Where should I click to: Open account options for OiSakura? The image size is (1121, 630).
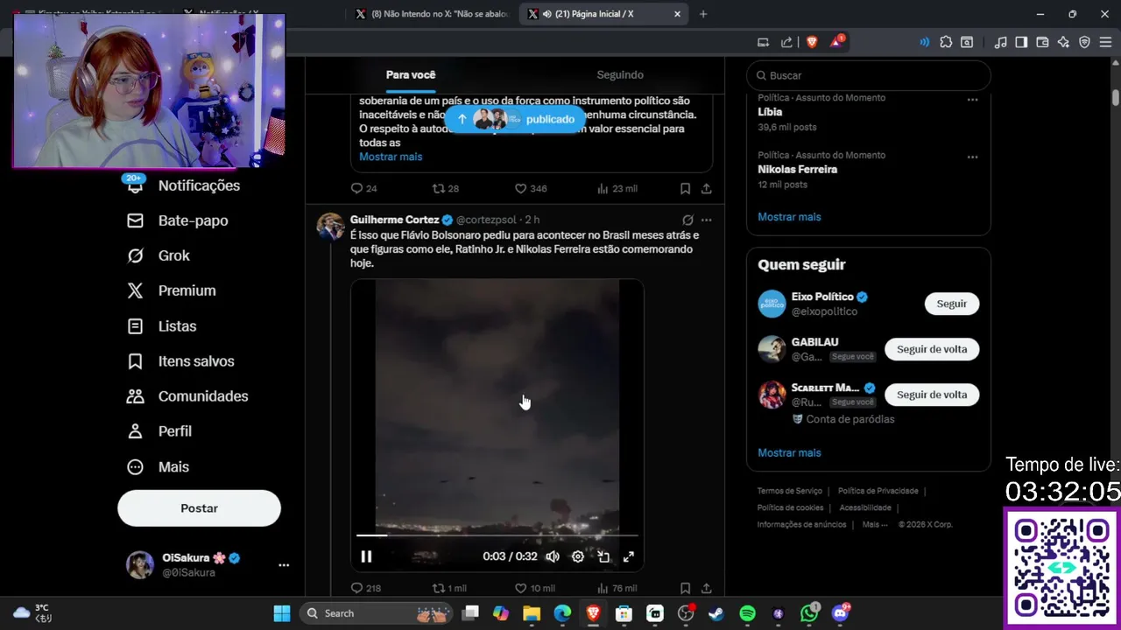(284, 565)
